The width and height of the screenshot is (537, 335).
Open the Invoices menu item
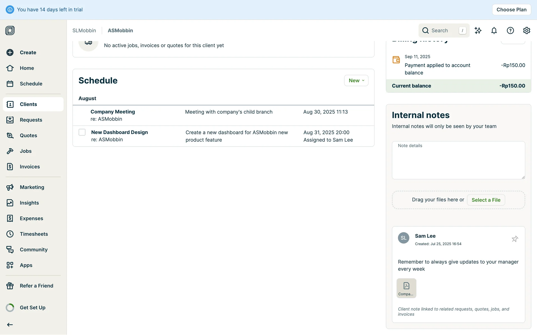click(30, 167)
